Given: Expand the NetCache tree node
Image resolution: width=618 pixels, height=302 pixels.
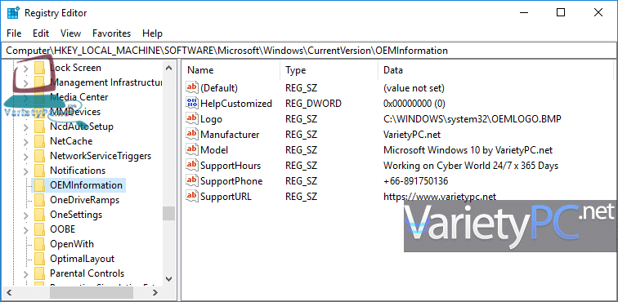Looking at the screenshot, I should [26, 141].
